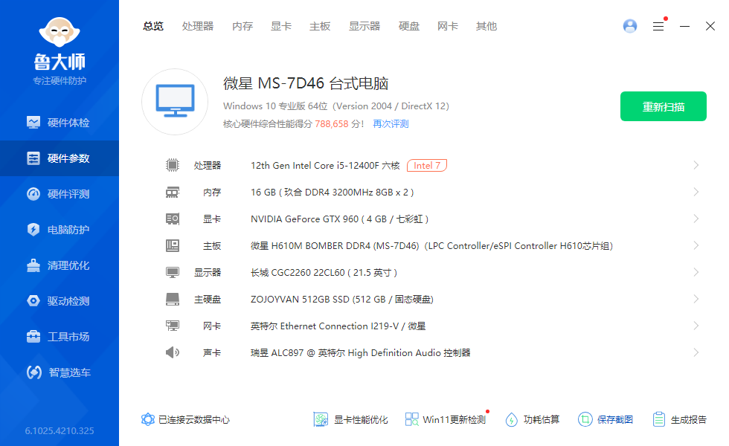Click the desktop computer monitor icon
Screen dimensions: 729x446
pos(175,102)
